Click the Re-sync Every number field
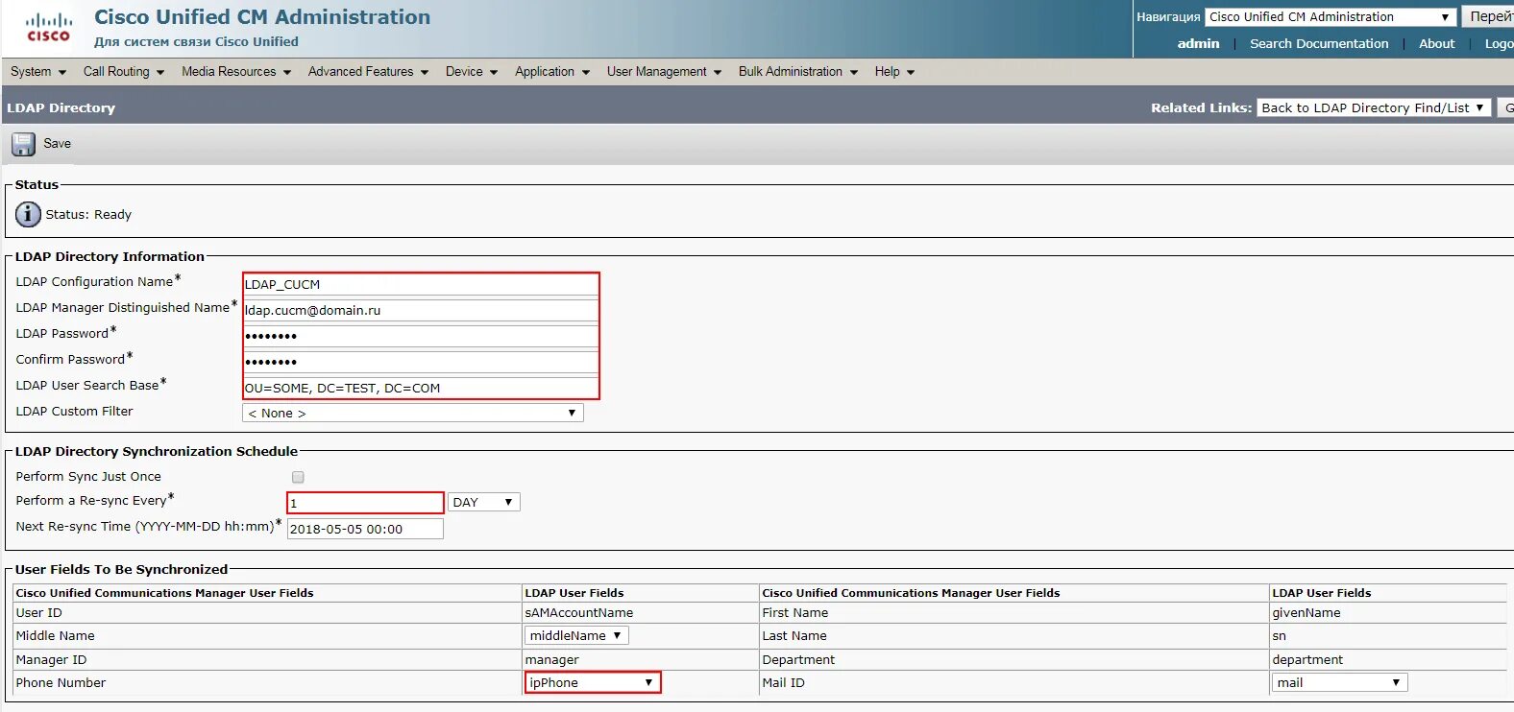This screenshot has height=712, width=1514. pyautogui.click(x=365, y=503)
